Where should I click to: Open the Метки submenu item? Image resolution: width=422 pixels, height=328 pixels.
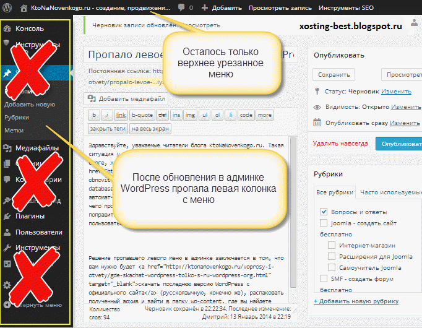(14, 130)
